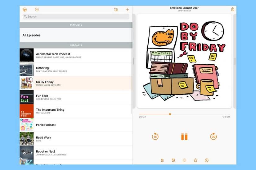Open Robot or Not? podcast

pyautogui.click(x=76, y=153)
